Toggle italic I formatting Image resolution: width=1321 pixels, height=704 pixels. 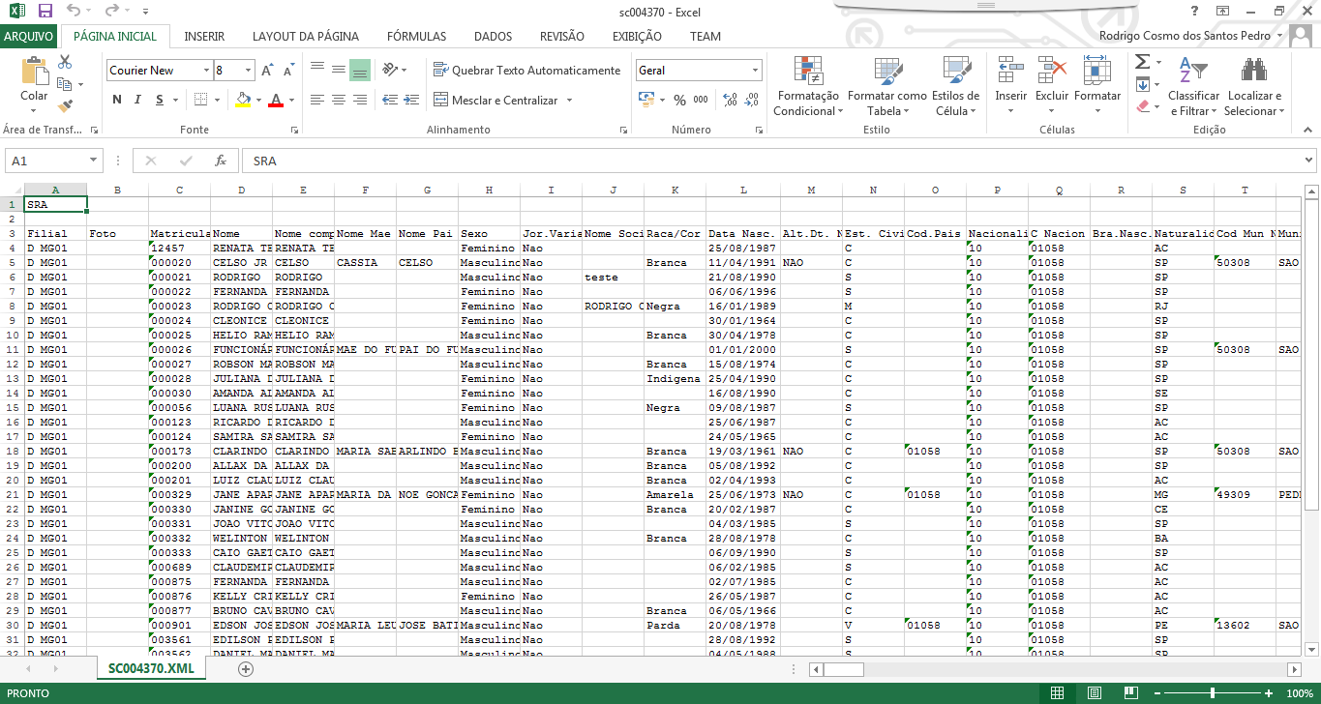point(138,100)
